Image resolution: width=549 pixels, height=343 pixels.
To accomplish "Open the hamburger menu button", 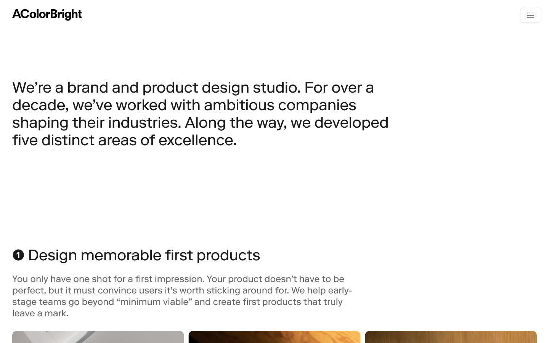I will 530,15.
